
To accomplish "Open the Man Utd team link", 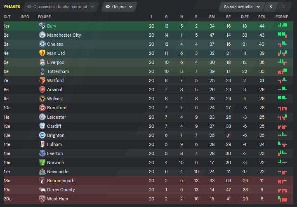I will (x=56, y=53).
